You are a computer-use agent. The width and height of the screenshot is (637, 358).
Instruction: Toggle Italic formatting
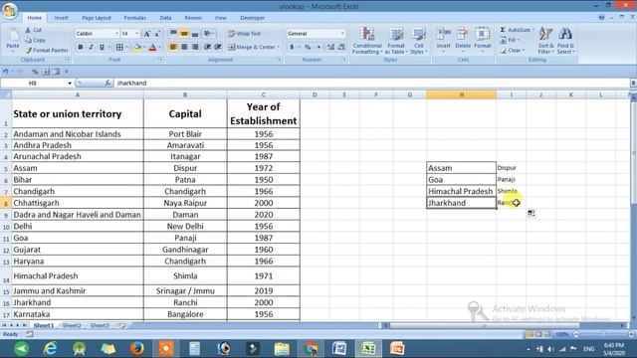click(x=91, y=48)
